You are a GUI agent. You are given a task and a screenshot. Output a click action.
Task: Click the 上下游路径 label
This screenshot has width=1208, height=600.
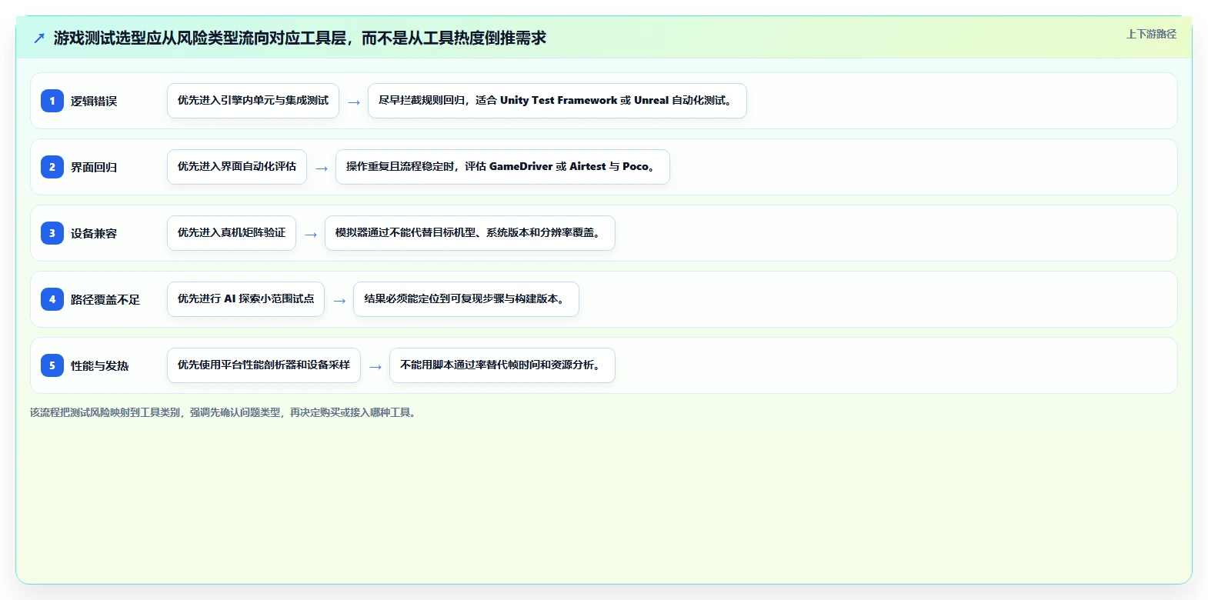1151,34
